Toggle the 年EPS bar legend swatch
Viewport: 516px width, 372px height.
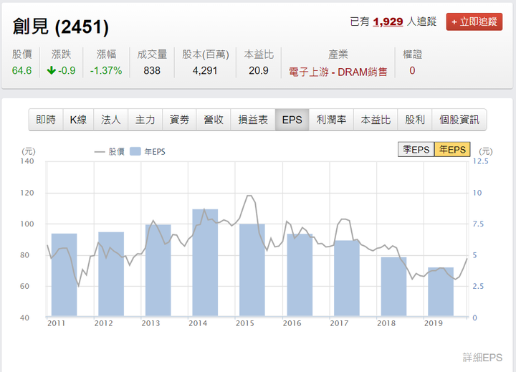[135, 151]
